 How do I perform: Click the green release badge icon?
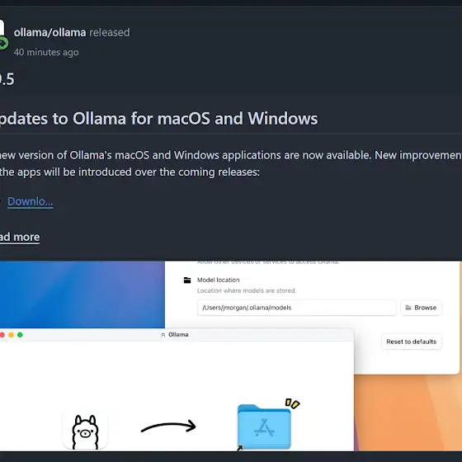(3, 43)
